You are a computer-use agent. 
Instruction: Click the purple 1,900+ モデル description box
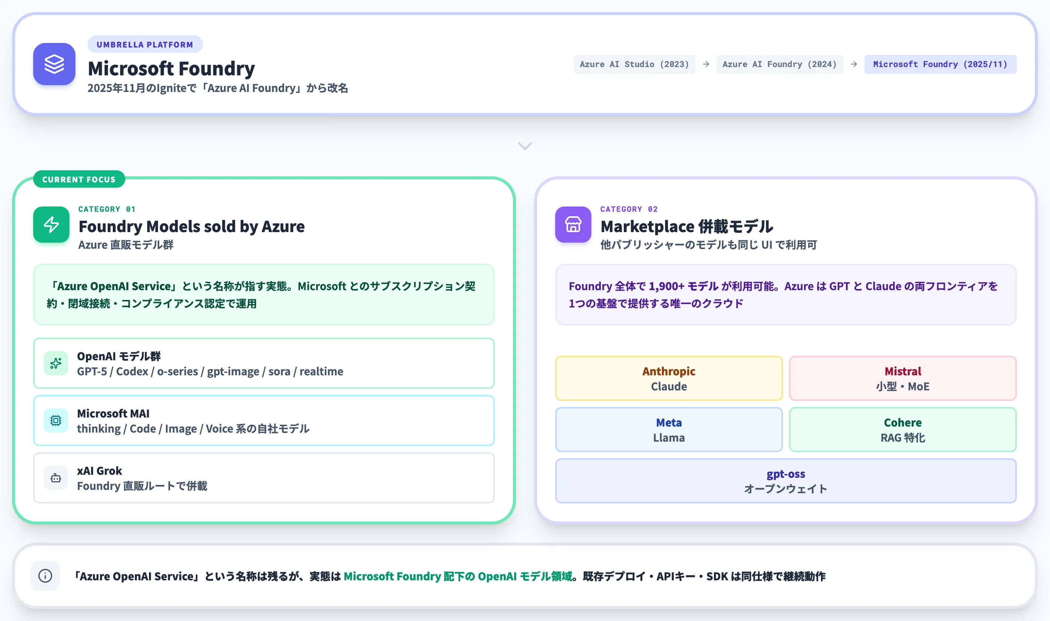coord(786,295)
